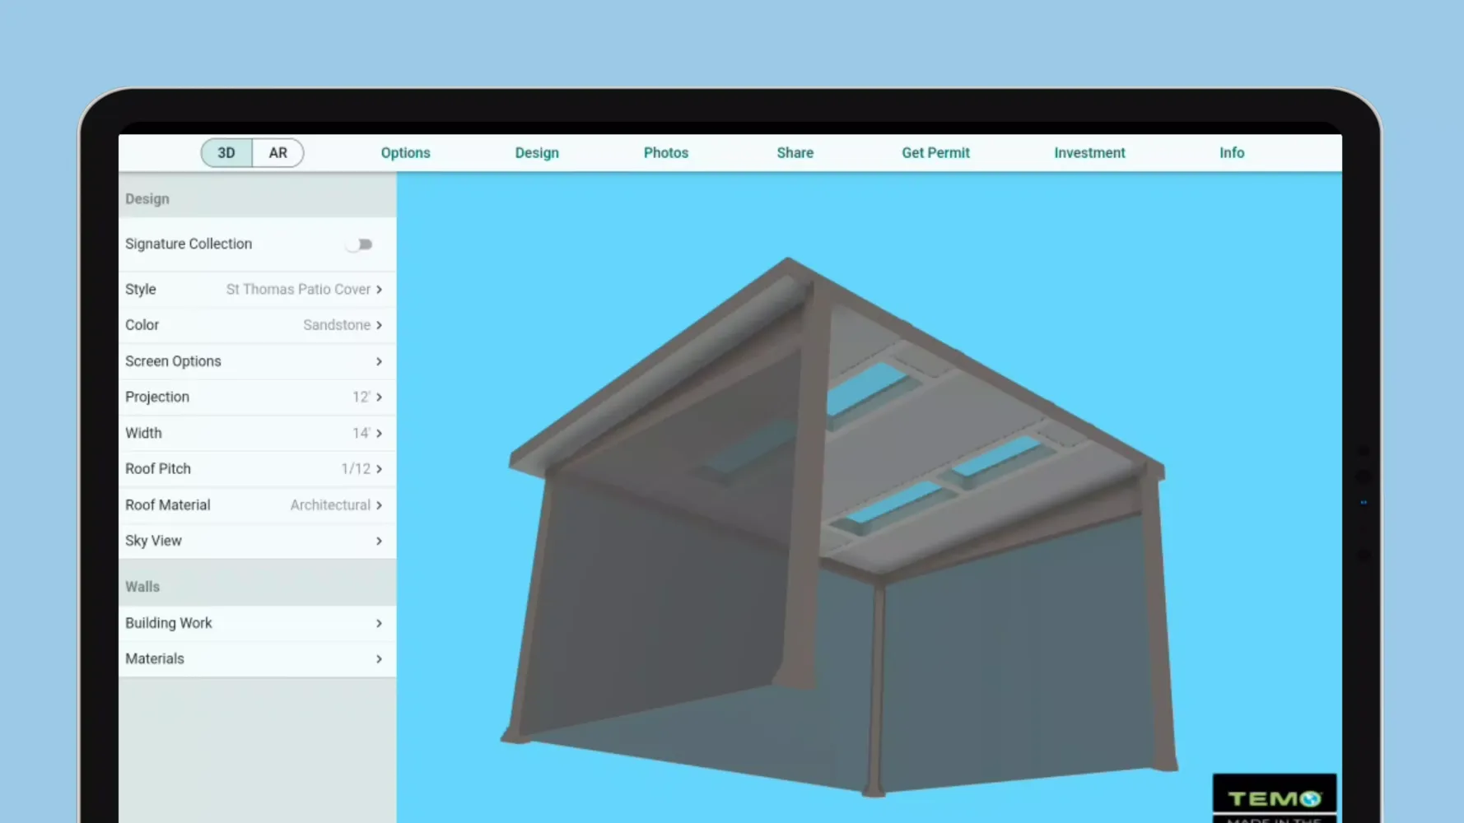The image size is (1464, 823).
Task: Click the Width 14' value
Action: (361, 433)
